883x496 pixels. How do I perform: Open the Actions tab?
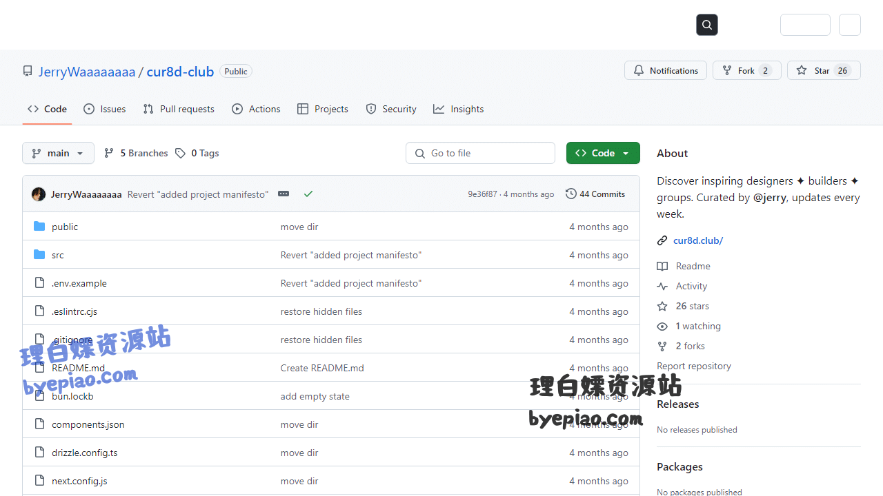(x=256, y=109)
